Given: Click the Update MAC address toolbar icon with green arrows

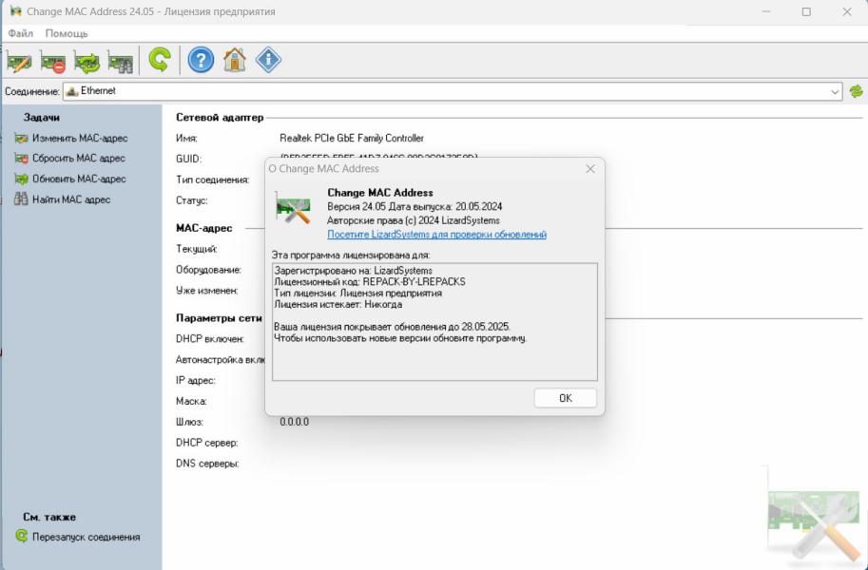Looking at the screenshot, I should point(87,61).
